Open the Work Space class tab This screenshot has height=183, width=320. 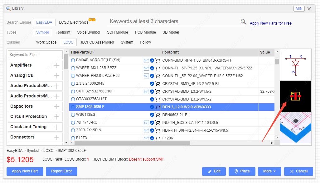[x=46, y=42]
